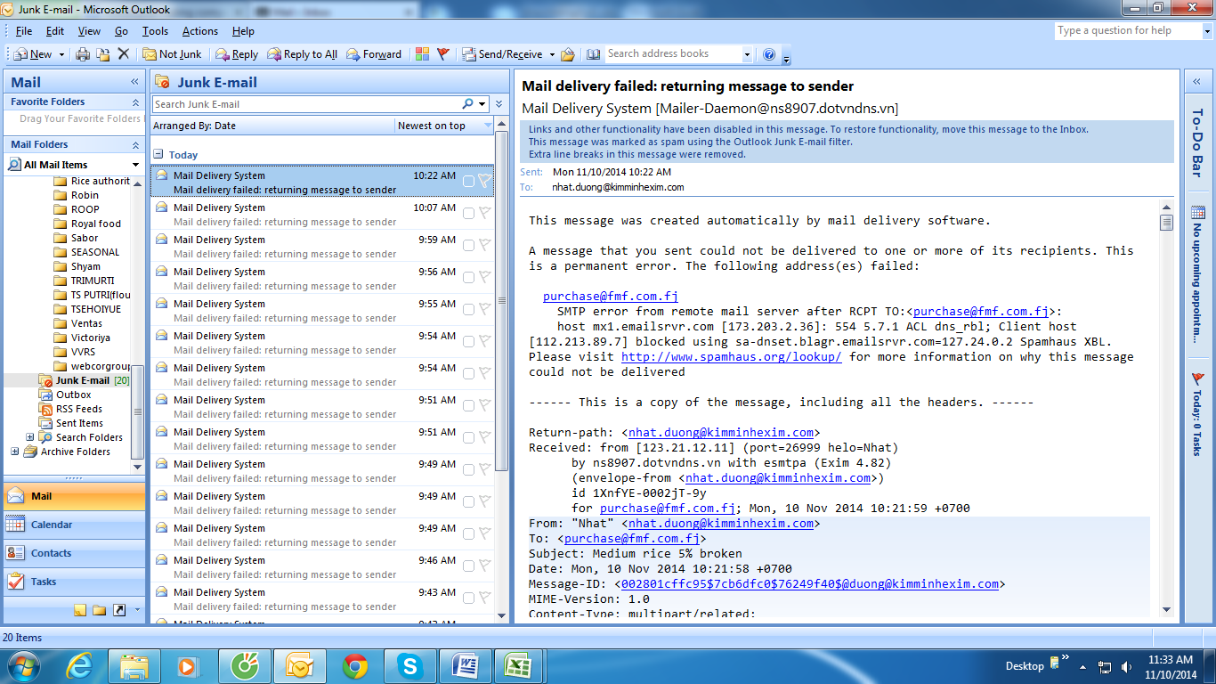Switch to the Contacts pane
The width and height of the screenshot is (1216, 684).
pyautogui.click(x=74, y=553)
